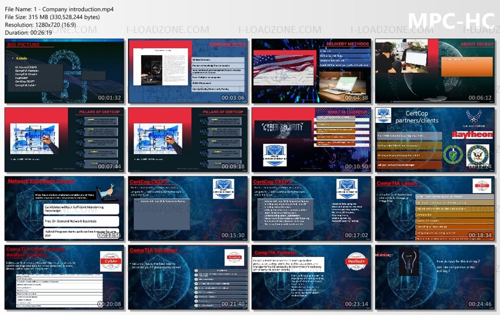The image size is (500, 315).
Task: Select the frame captured at 00:03:06
Action: (x=188, y=71)
